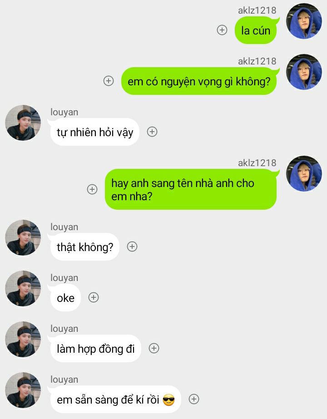Tap the plus icon next to 'oke' bubble
327x419 pixels.
(94, 297)
